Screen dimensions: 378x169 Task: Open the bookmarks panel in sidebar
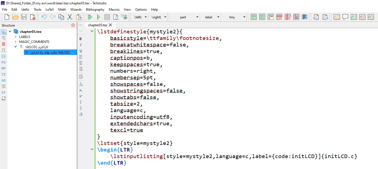pyautogui.click(x=4, y=44)
